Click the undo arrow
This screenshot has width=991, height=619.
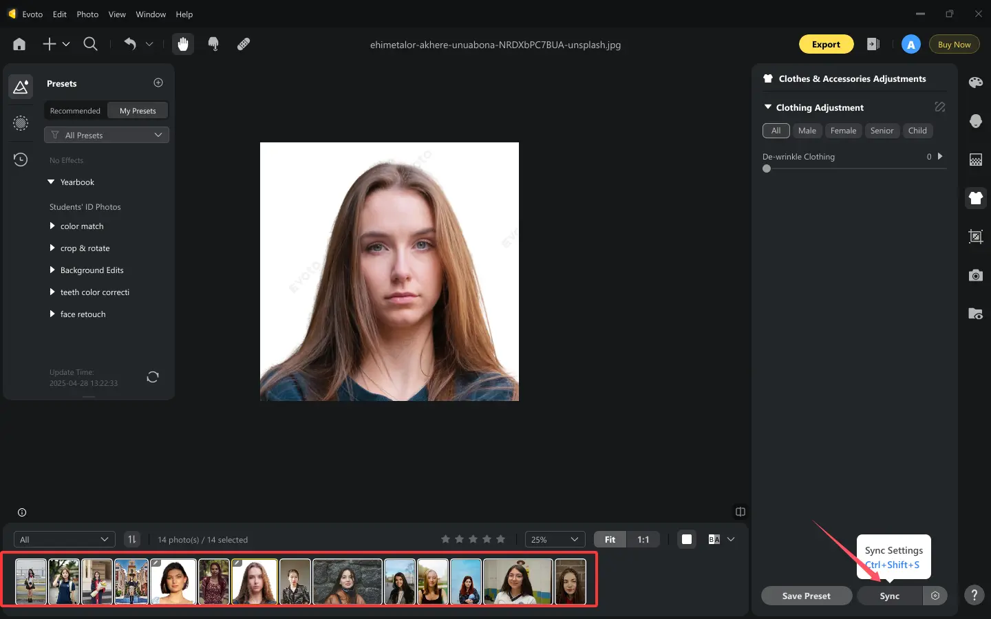pos(130,44)
